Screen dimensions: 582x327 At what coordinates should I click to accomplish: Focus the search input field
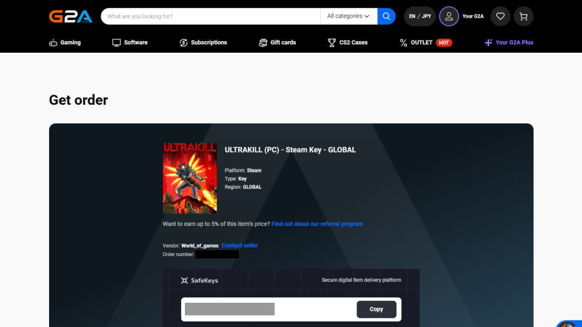210,16
